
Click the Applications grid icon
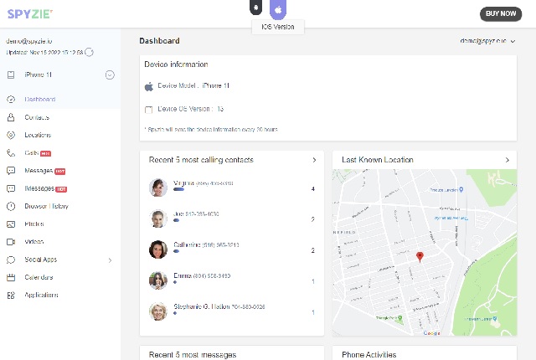tap(11, 296)
